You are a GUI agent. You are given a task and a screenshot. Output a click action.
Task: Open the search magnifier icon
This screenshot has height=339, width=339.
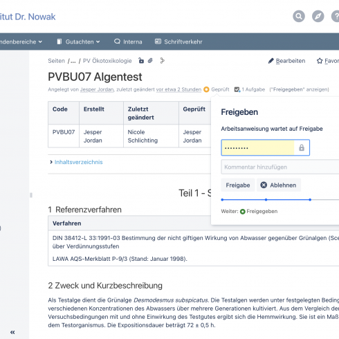299,17
